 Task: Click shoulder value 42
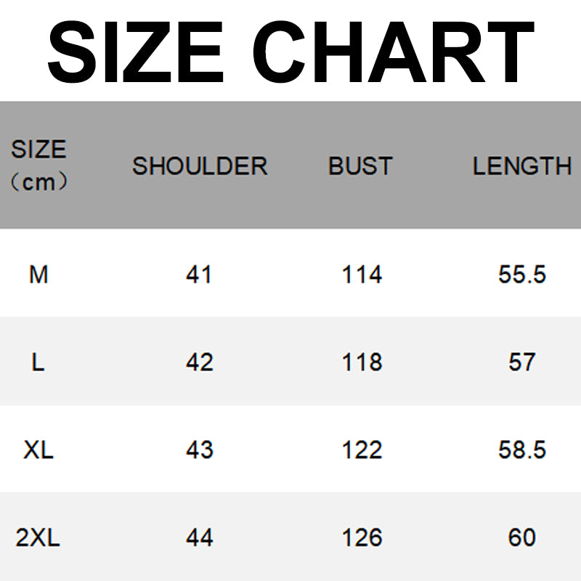tap(199, 362)
